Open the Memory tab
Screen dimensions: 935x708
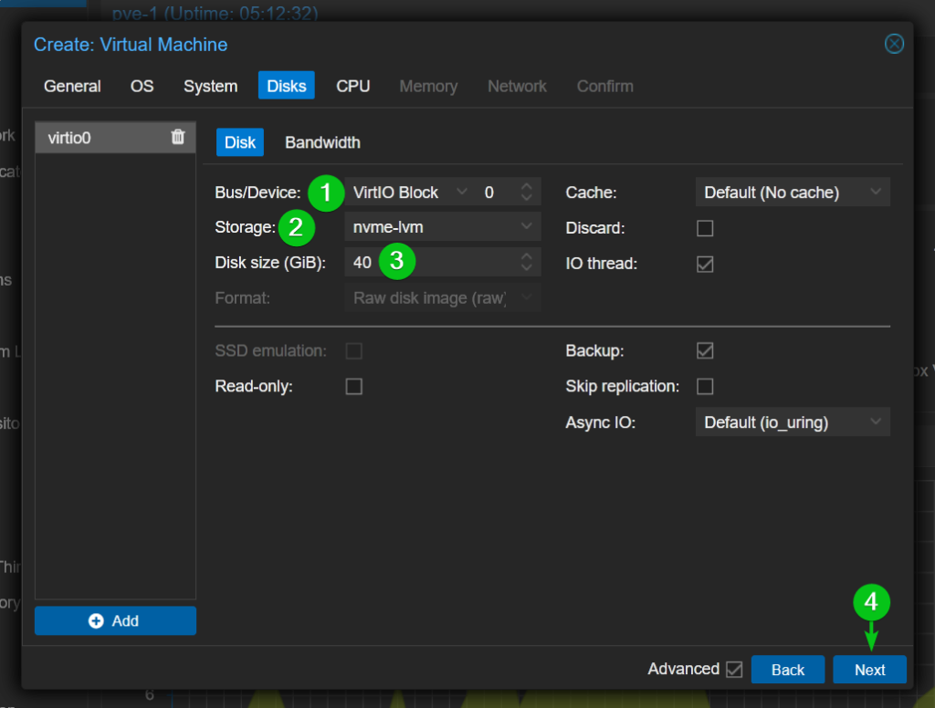point(428,86)
